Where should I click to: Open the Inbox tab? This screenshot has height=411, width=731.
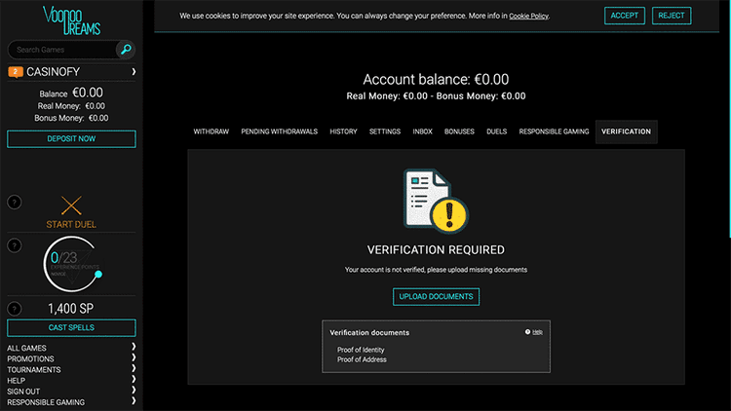(422, 131)
